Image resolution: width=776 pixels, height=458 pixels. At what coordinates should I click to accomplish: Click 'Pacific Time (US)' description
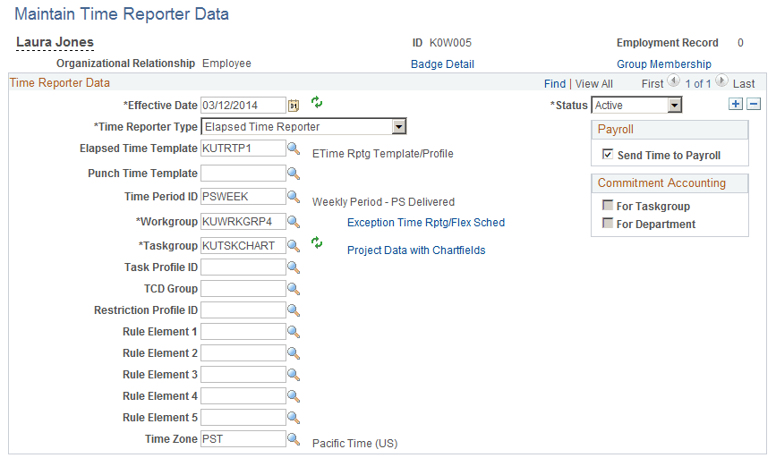pyautogui.click(x=354, y=444)
